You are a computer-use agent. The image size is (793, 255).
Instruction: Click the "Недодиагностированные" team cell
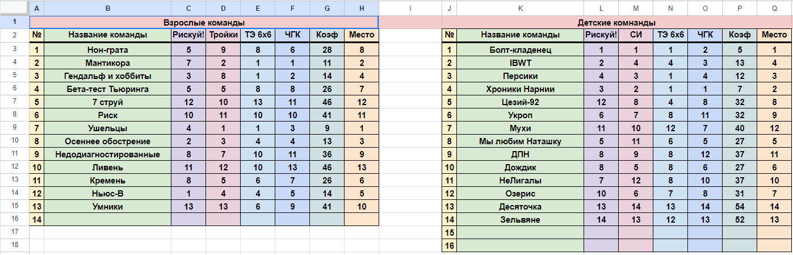coord(107,154)
